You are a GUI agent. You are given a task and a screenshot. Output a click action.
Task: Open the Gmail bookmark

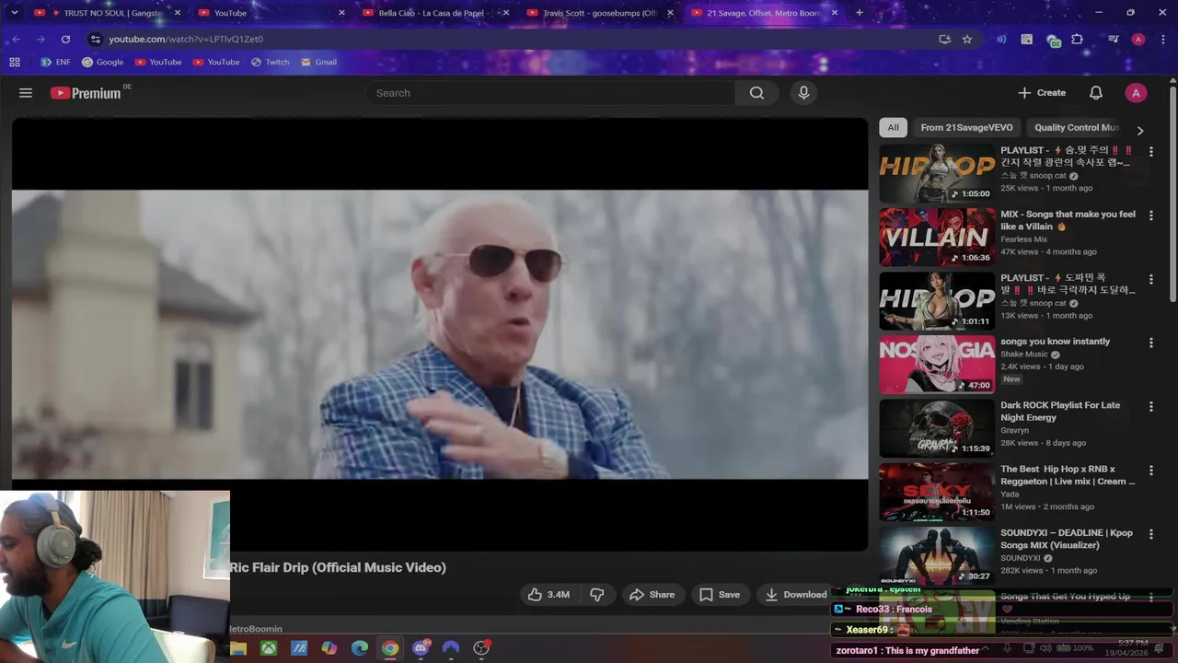pyautogui.click(x=318, y=62)
